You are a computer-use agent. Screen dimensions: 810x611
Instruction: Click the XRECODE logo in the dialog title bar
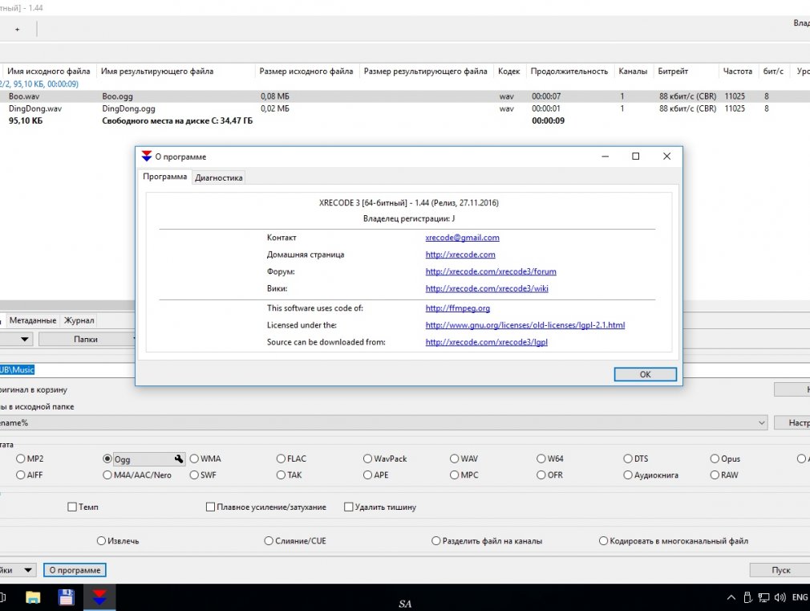point(147,157)
